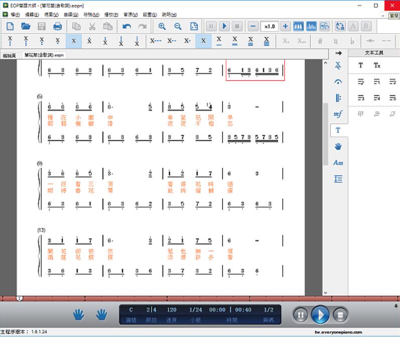Toggle the piano keyboard display icon
The image size is (400, 337).
click(x=298, y=26)
